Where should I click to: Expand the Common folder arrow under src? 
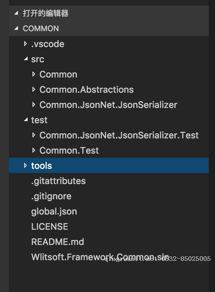click(x=34, y=74)
